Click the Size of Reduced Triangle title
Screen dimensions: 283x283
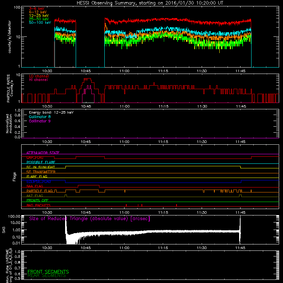point(89,219)
